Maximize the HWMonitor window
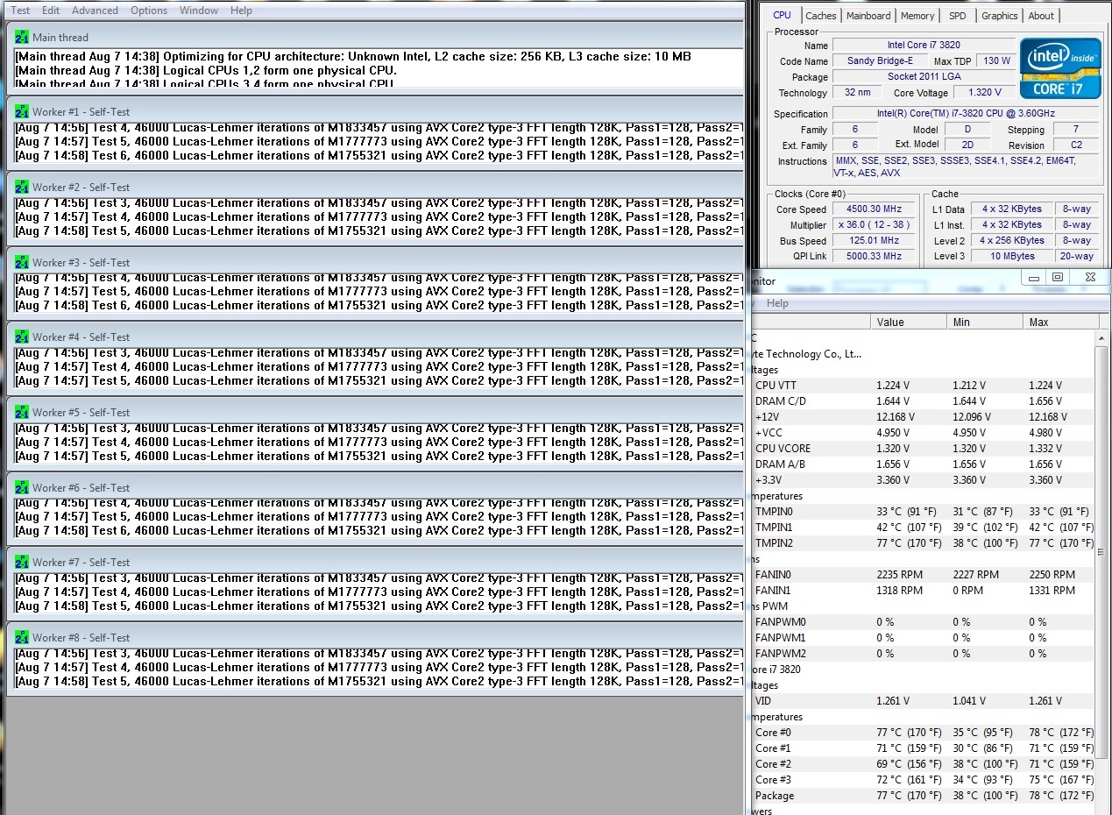The width and height of the screenshot is (1112, 815). tap(1058, 277)
